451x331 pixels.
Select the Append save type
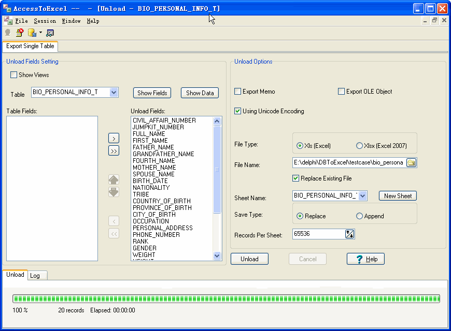coord(360,216)
